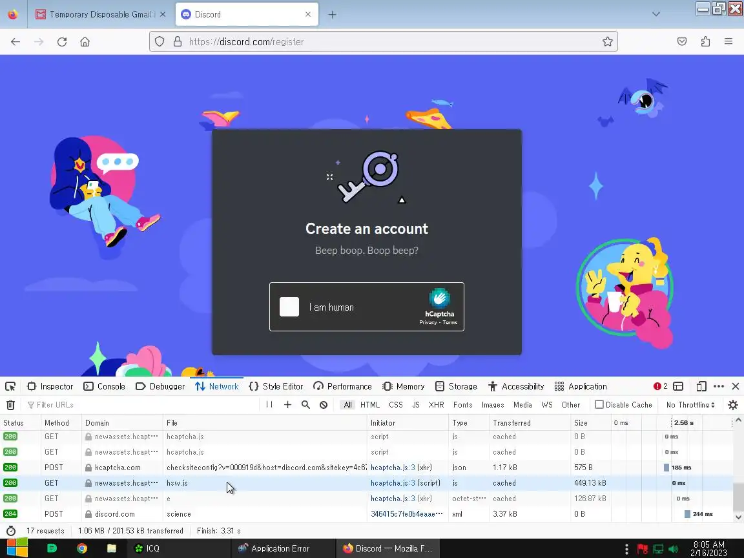Open the Storage tab
This screenshot has width=744, height=558.
456,386
